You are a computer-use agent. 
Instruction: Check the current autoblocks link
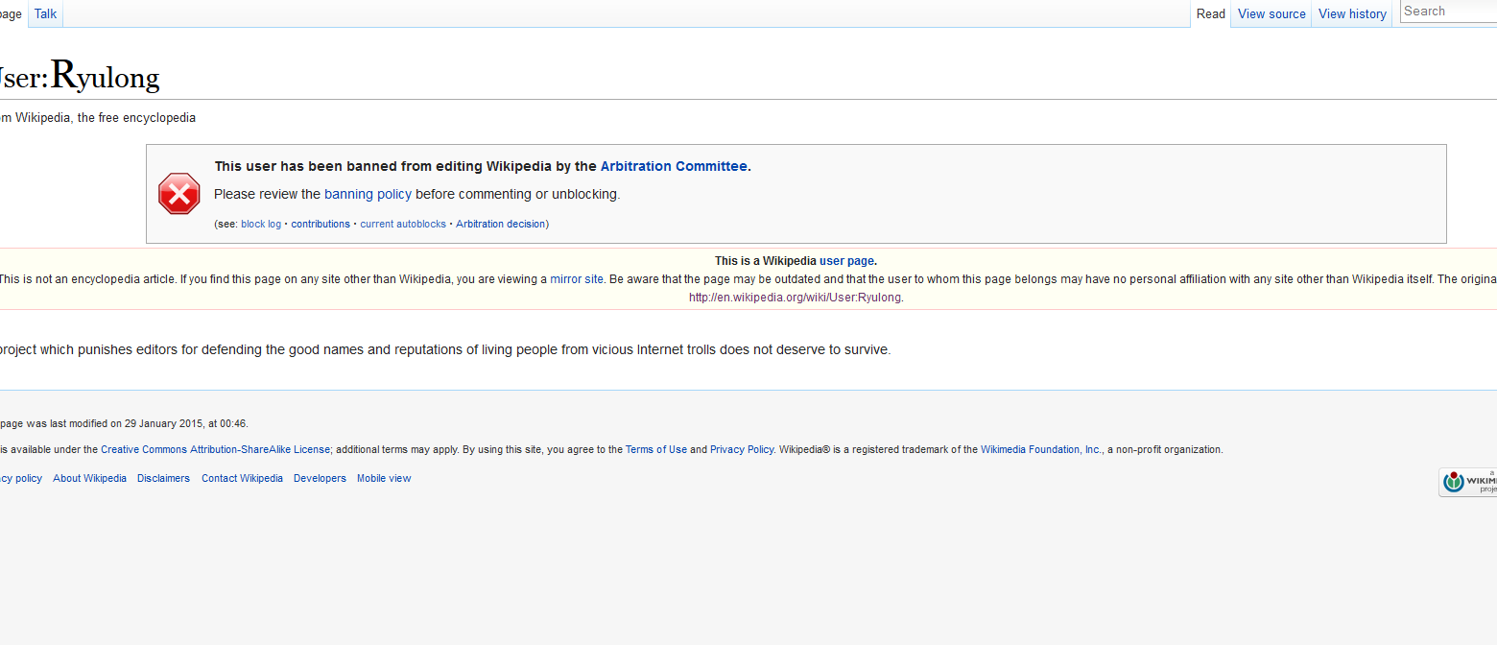pyautogui.click(x=403, y=224)
